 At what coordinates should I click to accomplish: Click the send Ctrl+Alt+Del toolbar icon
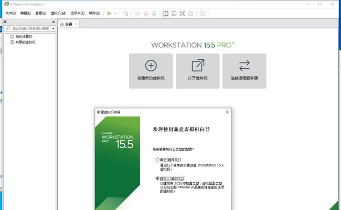pos(125,14)
